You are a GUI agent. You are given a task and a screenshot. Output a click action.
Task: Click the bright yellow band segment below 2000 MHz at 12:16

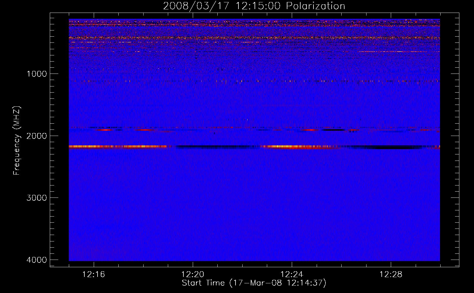point(94,146)
